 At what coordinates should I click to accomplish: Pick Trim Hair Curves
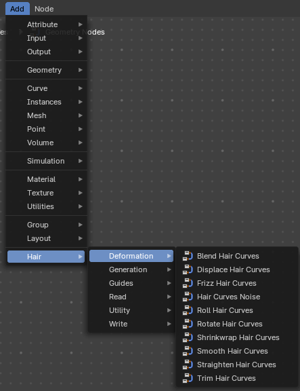tap(237, 378)
